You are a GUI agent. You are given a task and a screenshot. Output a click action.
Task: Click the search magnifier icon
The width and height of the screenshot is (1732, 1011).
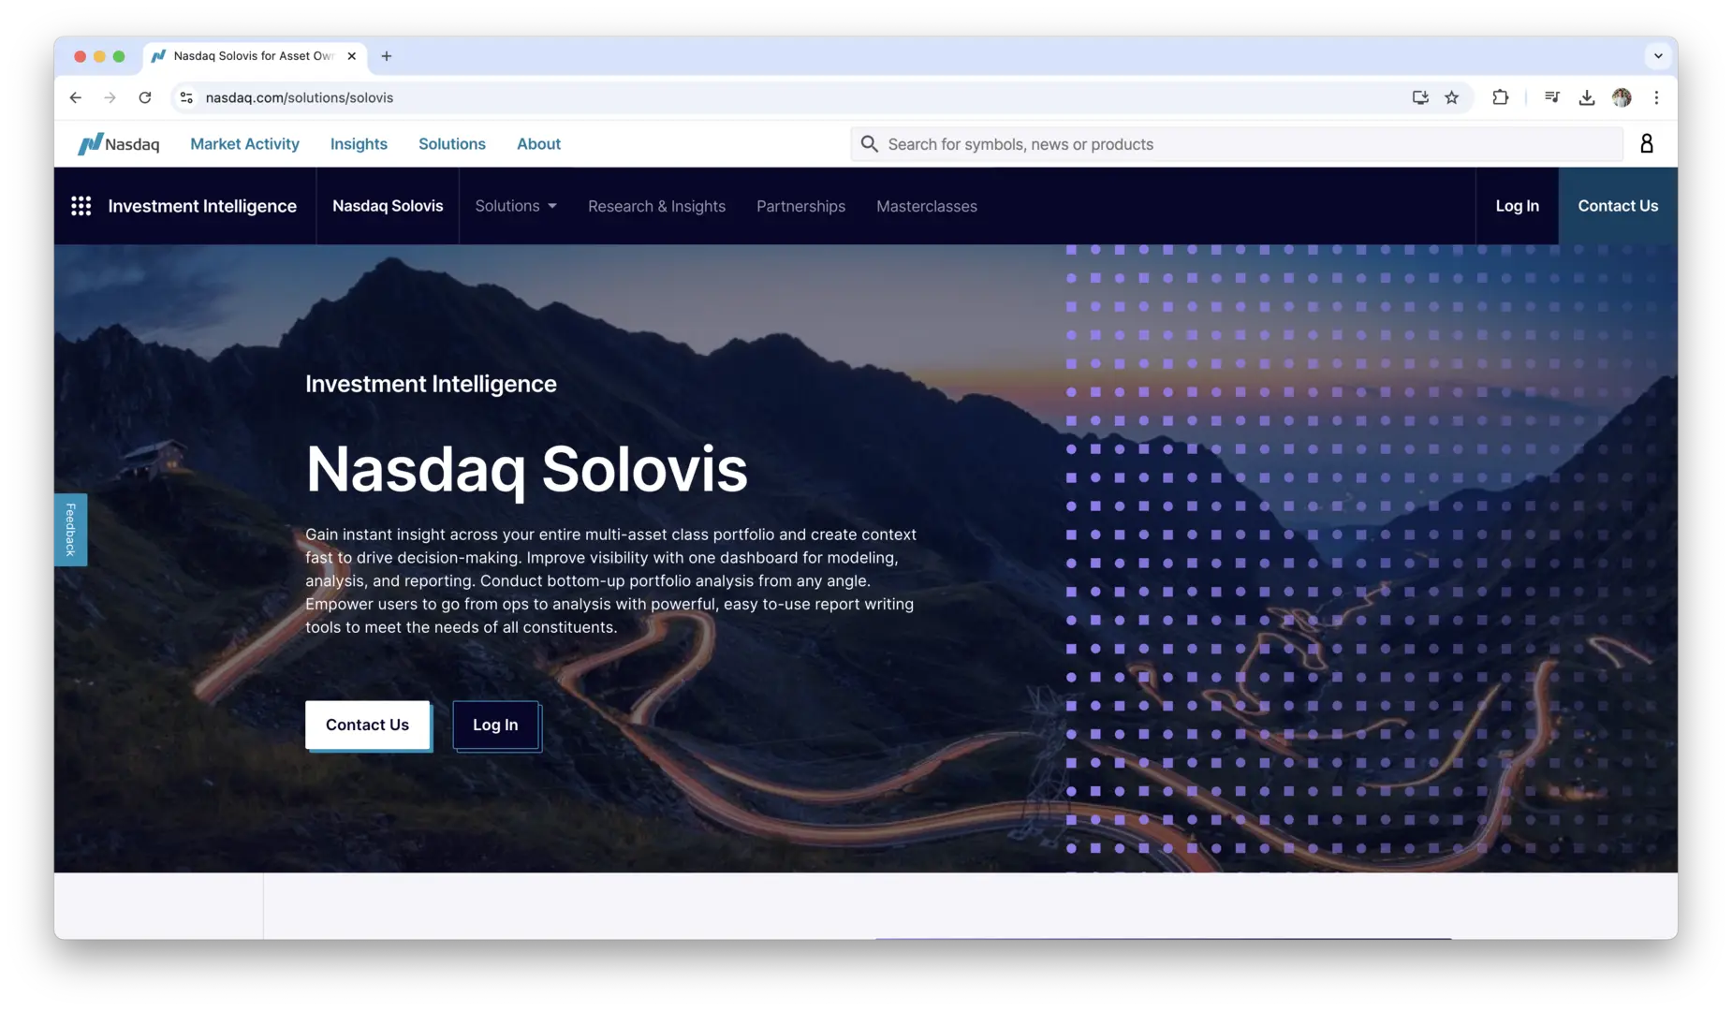pos(869,143)
